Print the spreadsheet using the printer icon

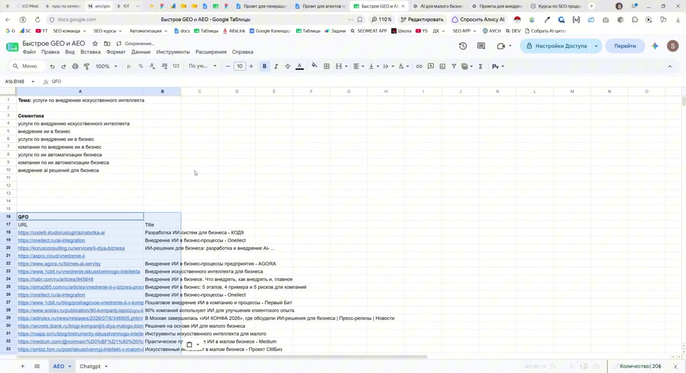click(x=75, y=66)
